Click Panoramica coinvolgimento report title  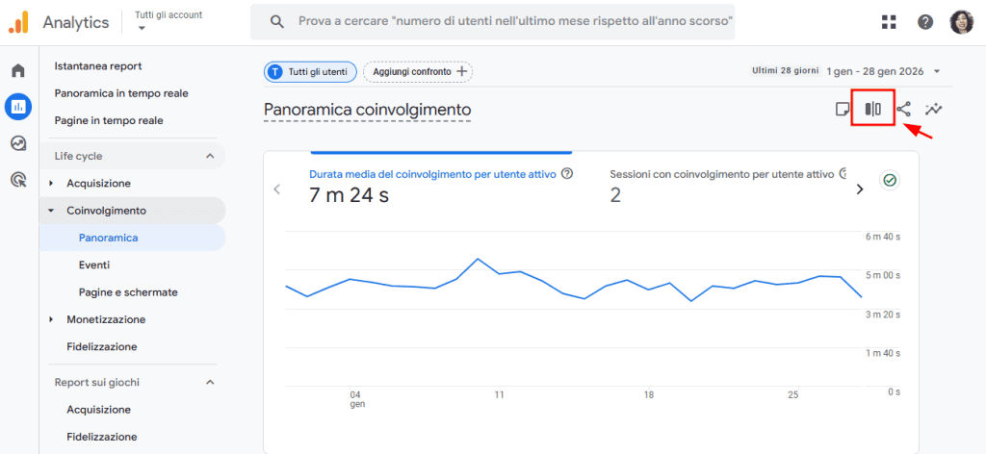(x=367, y=110)
